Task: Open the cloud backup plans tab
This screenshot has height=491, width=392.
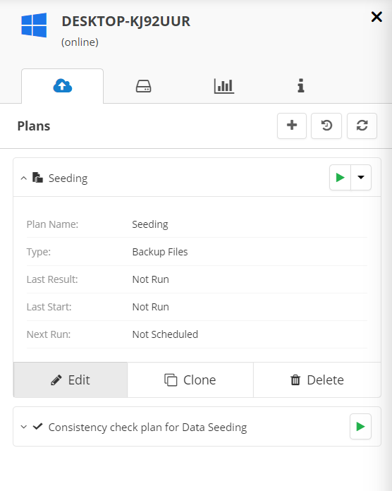Action: (x=62, y=86)
